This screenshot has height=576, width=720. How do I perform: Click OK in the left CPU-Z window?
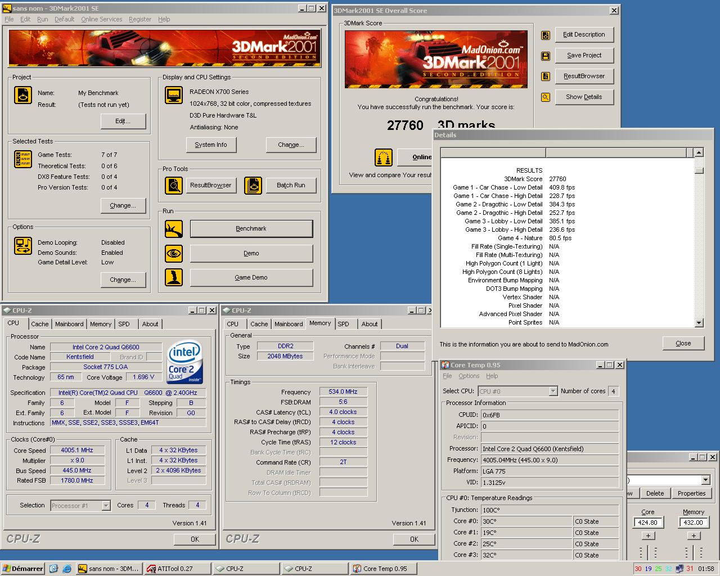195,539
